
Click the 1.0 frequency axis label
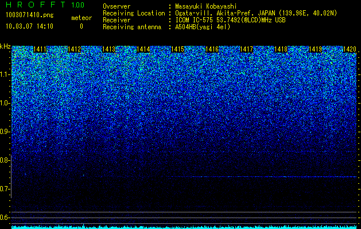click(x=4, y=103)
